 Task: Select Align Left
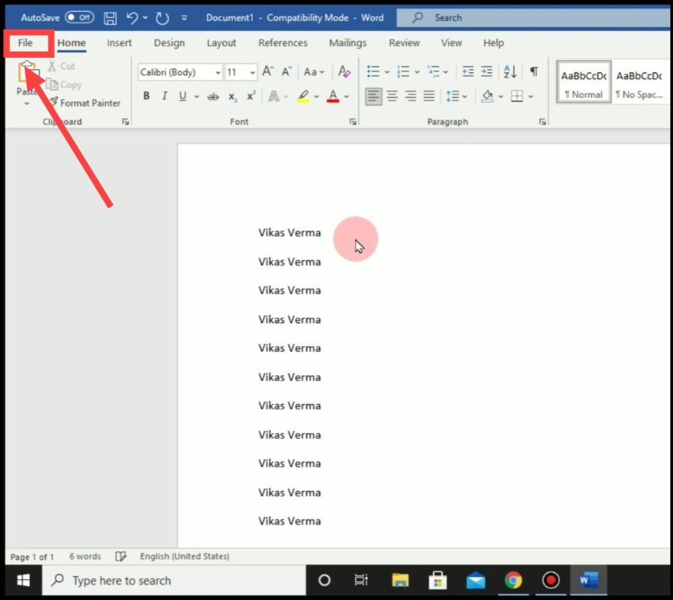point(373,96)
